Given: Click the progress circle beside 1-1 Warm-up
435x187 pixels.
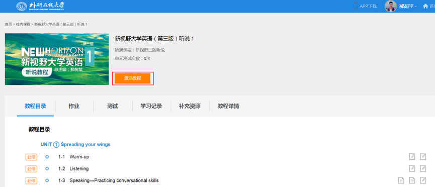Looking at the screenshot, I should click(x=47, y=157).
